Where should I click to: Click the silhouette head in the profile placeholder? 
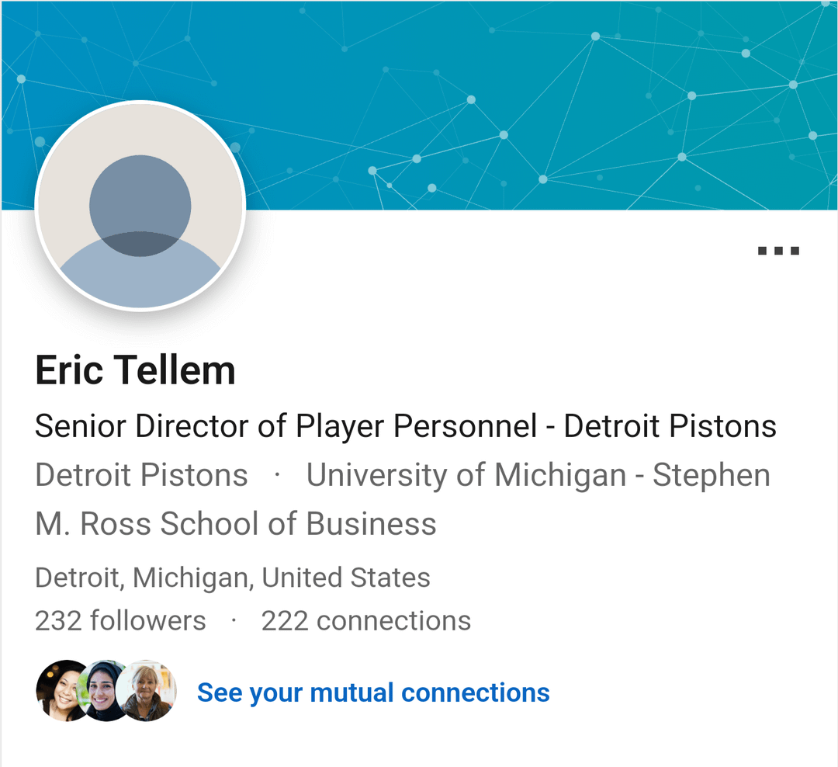(140, 203)
